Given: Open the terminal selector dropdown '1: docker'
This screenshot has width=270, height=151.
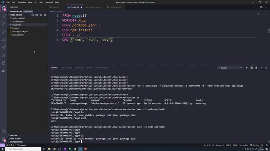Looking at the screenshot, I should pos(230,68).
